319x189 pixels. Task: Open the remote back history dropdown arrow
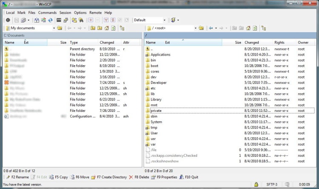coord(216,28)
